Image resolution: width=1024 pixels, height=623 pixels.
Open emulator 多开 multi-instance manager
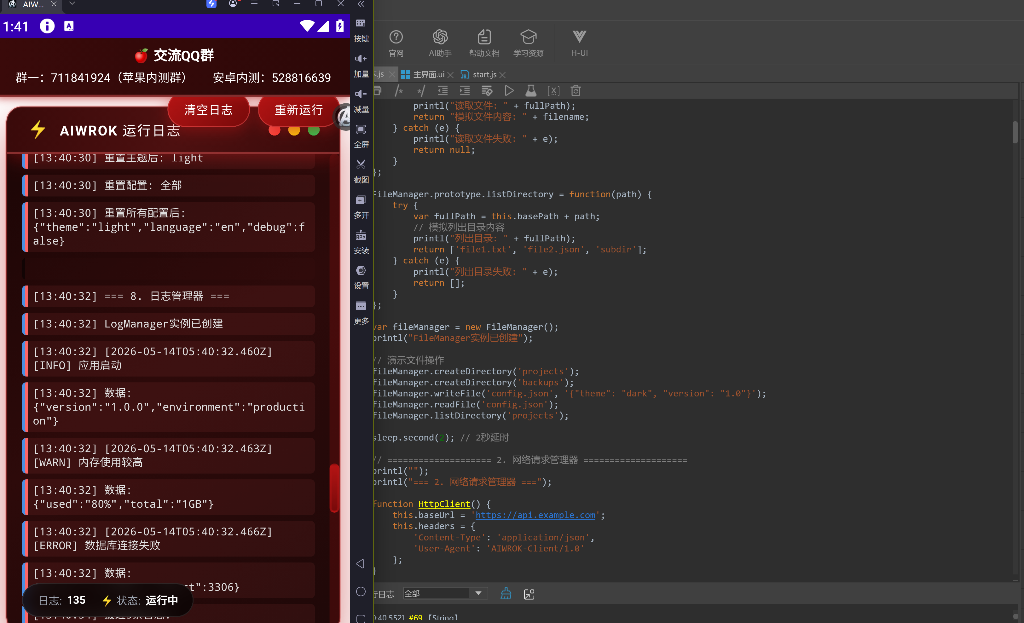[361, 206]
